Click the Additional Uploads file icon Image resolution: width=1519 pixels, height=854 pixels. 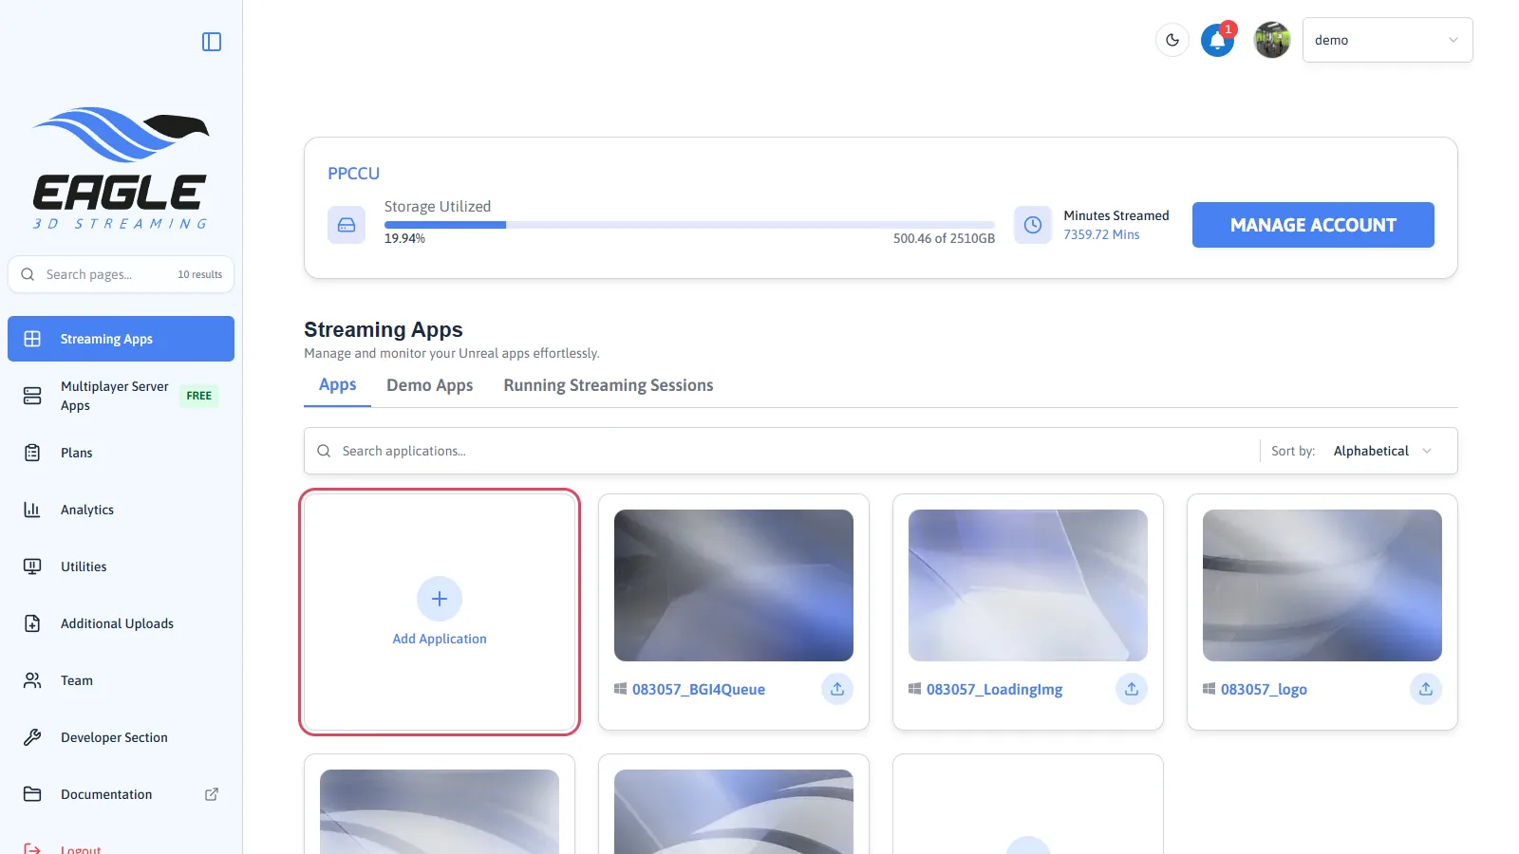(32, 623)
